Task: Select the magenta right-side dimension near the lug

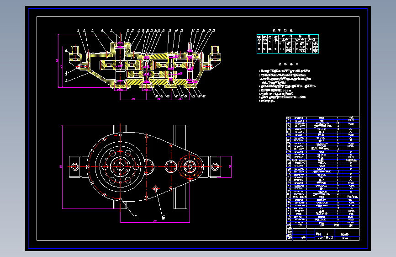Action: pyautogui.click(x=231, y=167)
